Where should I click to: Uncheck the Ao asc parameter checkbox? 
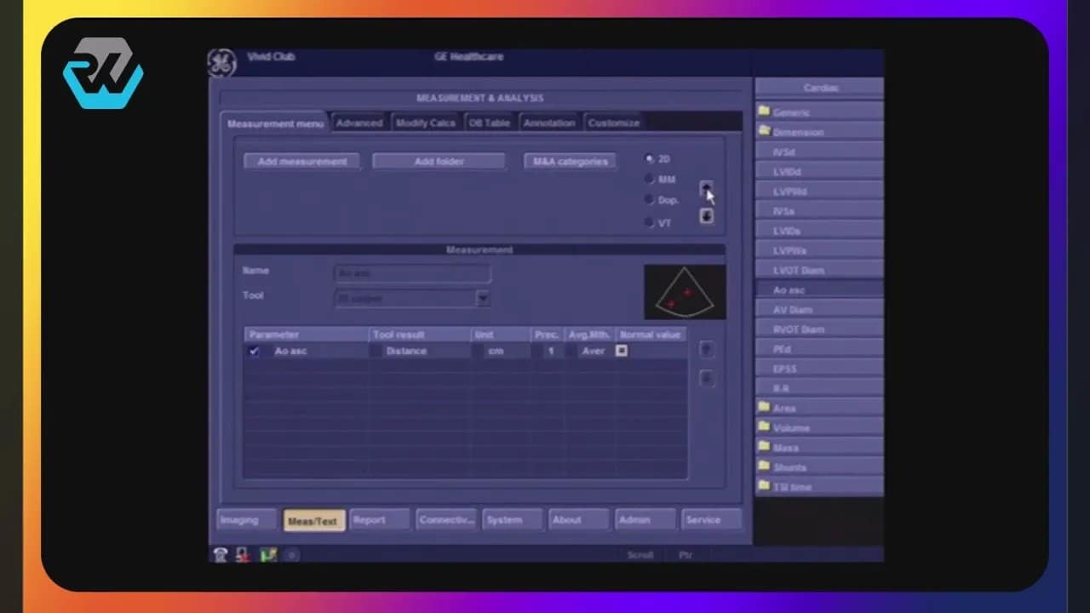tap(254, 351)
